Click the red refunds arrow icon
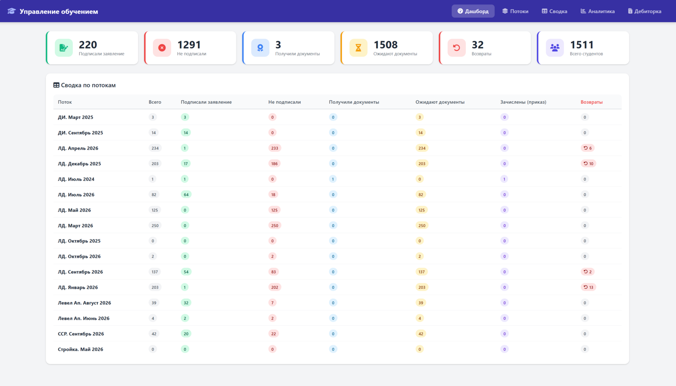This screenshot has width=676, height=386. 457,48
